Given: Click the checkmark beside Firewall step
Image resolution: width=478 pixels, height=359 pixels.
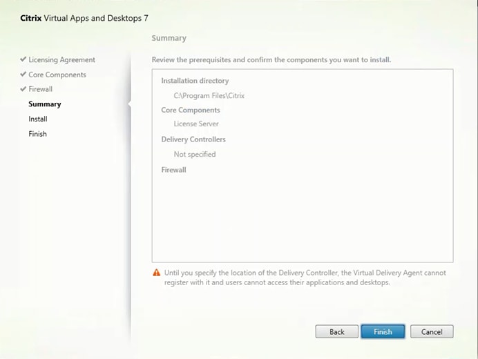Looking at the screenshot, I should point(23,88).
